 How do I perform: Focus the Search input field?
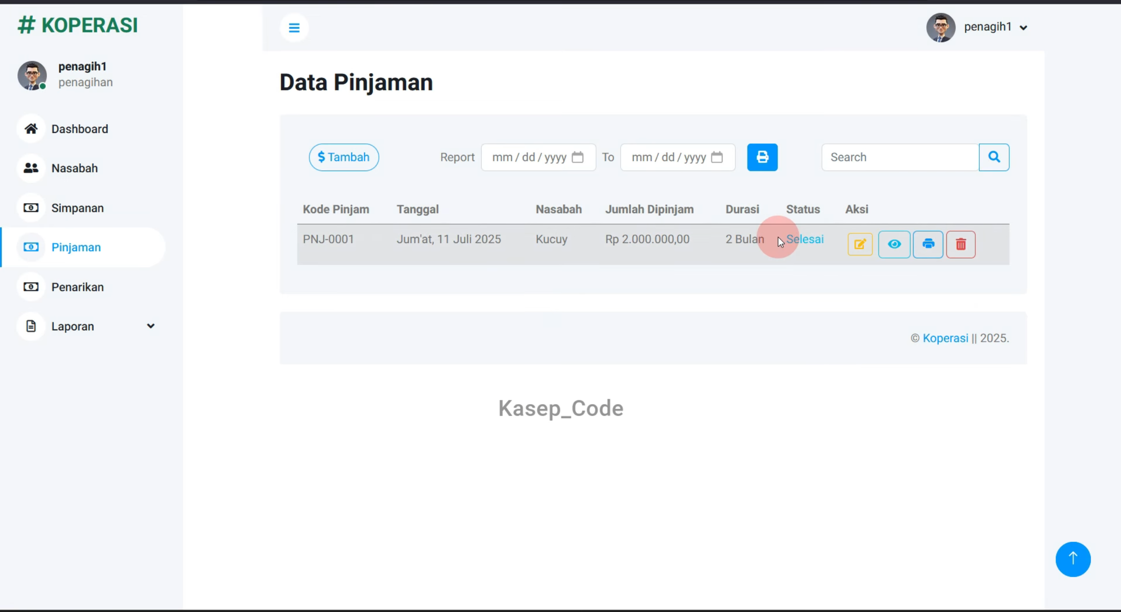pyautogui.click(x=900, y=157)
